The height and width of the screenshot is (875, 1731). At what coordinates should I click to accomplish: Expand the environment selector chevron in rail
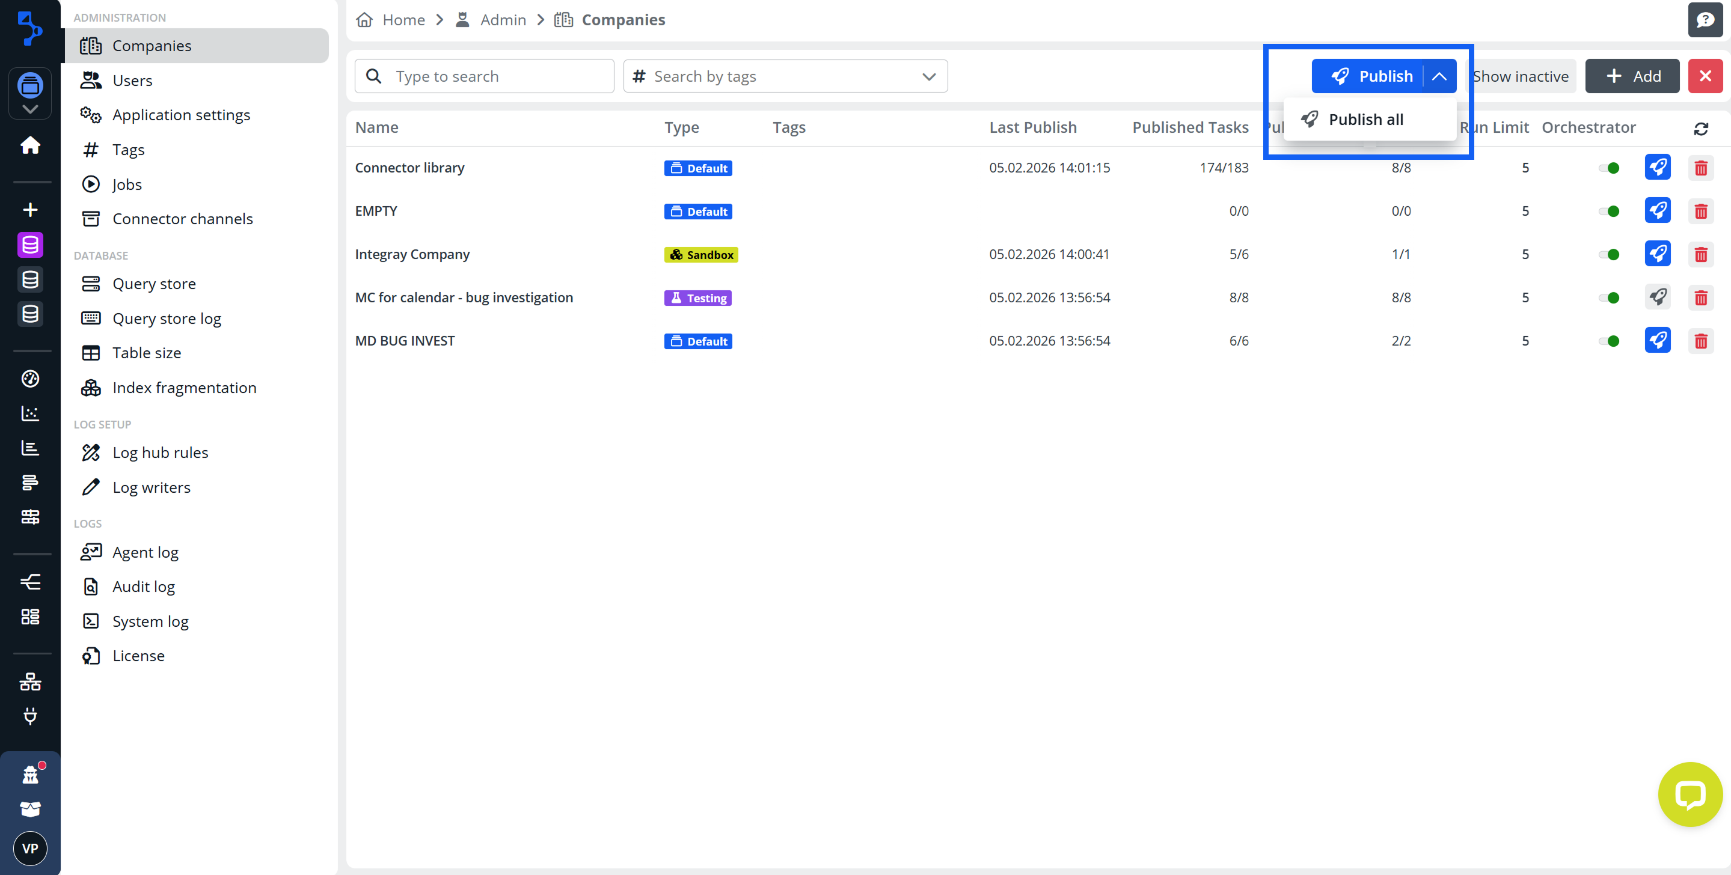pyautogui.click(x=30, y=109)
